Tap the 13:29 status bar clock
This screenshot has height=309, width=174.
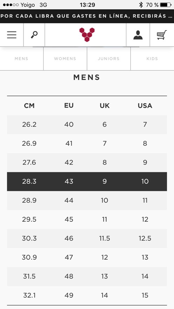pyautogui.click(x=87, y=5)
